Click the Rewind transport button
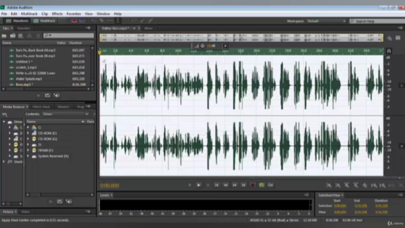Image resolution: width=405 pixels, height=228 pixels. (x=226, y=185)
